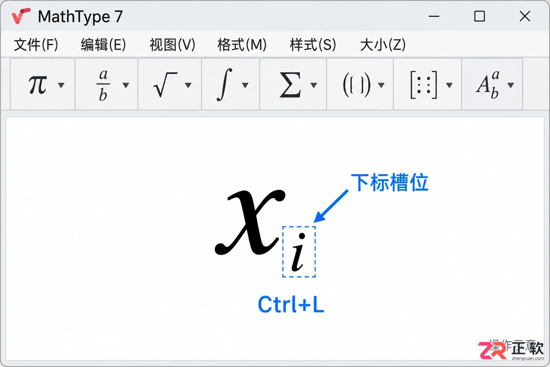Viewport: 550px width, 367px height.
Task: Select the fraction a over b template
Action: click(x=103, y=85)
